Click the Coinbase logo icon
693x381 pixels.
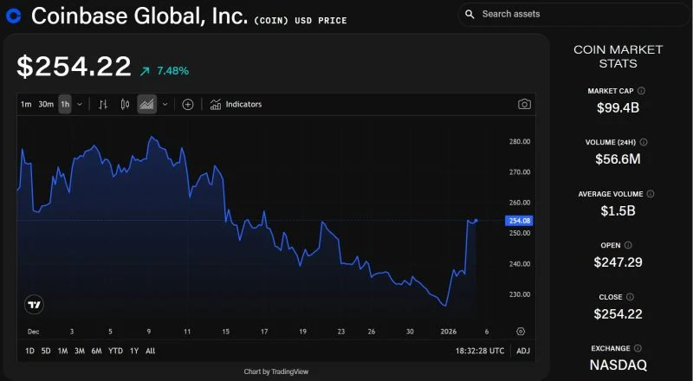[14, 16]
